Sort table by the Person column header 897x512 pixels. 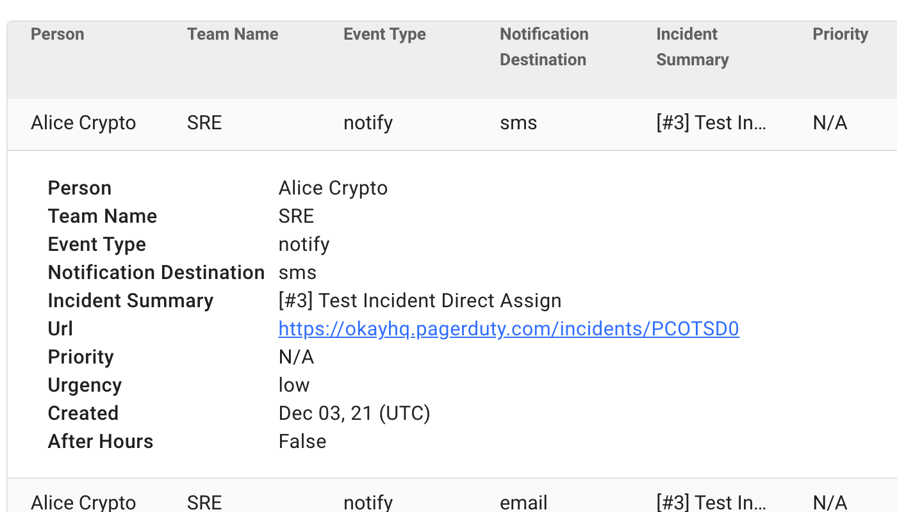pos(58,35)
